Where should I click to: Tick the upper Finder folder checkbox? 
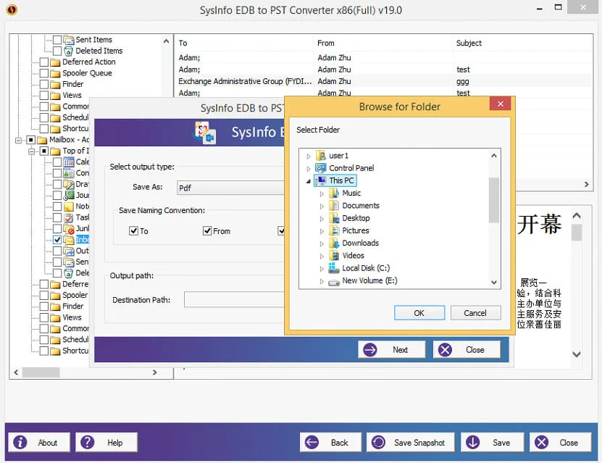tap(44, 84)
